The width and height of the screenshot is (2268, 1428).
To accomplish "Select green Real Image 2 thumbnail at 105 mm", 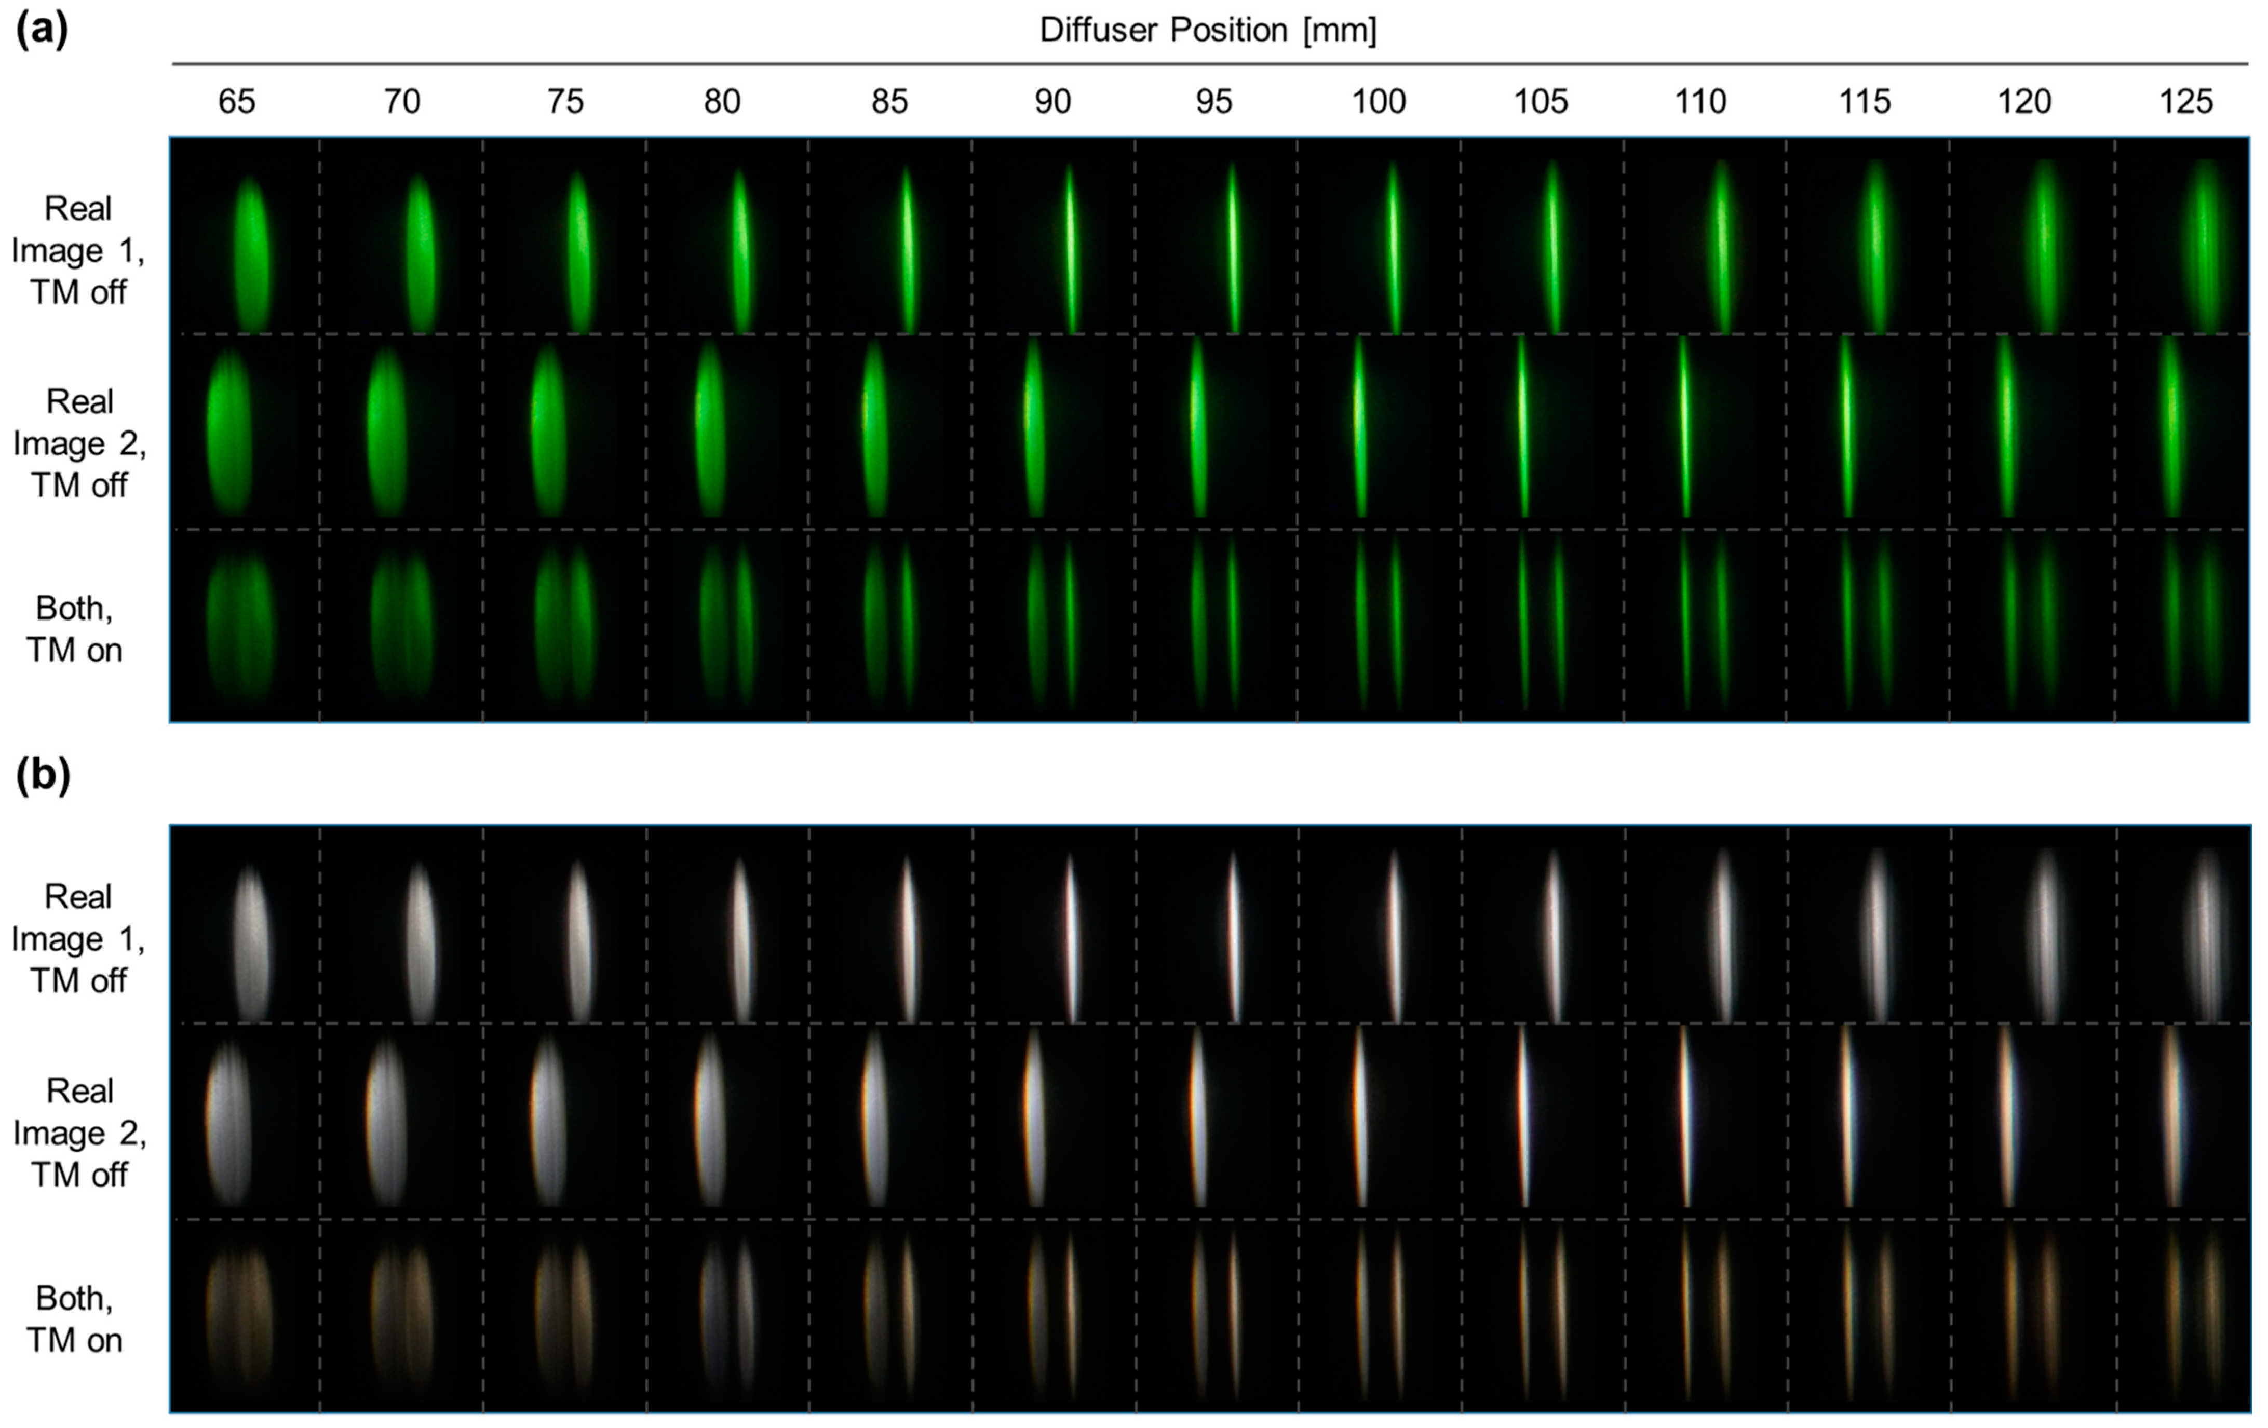I will [x=1542, y=432].
